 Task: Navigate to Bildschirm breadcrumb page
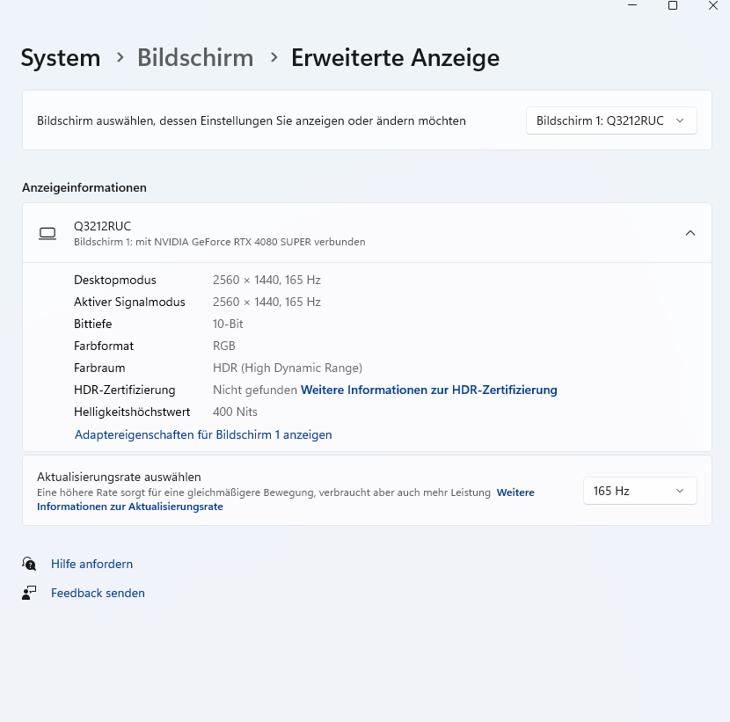195,58
